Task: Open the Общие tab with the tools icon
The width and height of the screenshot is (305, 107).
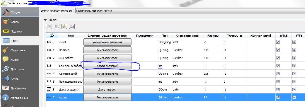Action: point(19,12)
